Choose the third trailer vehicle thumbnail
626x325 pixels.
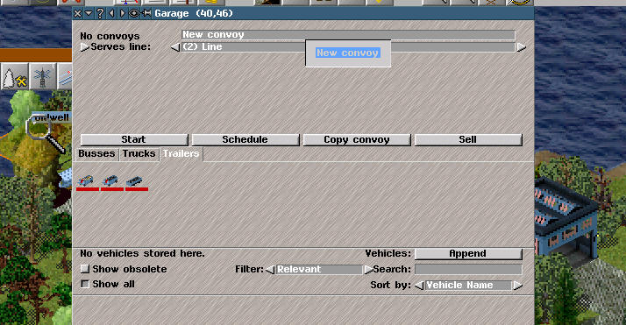point(136,182)
